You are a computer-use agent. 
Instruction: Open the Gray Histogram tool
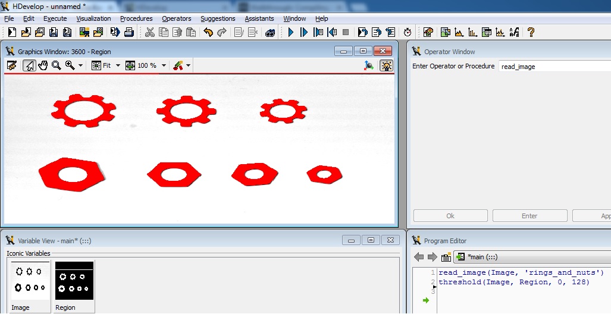(459, 32)
